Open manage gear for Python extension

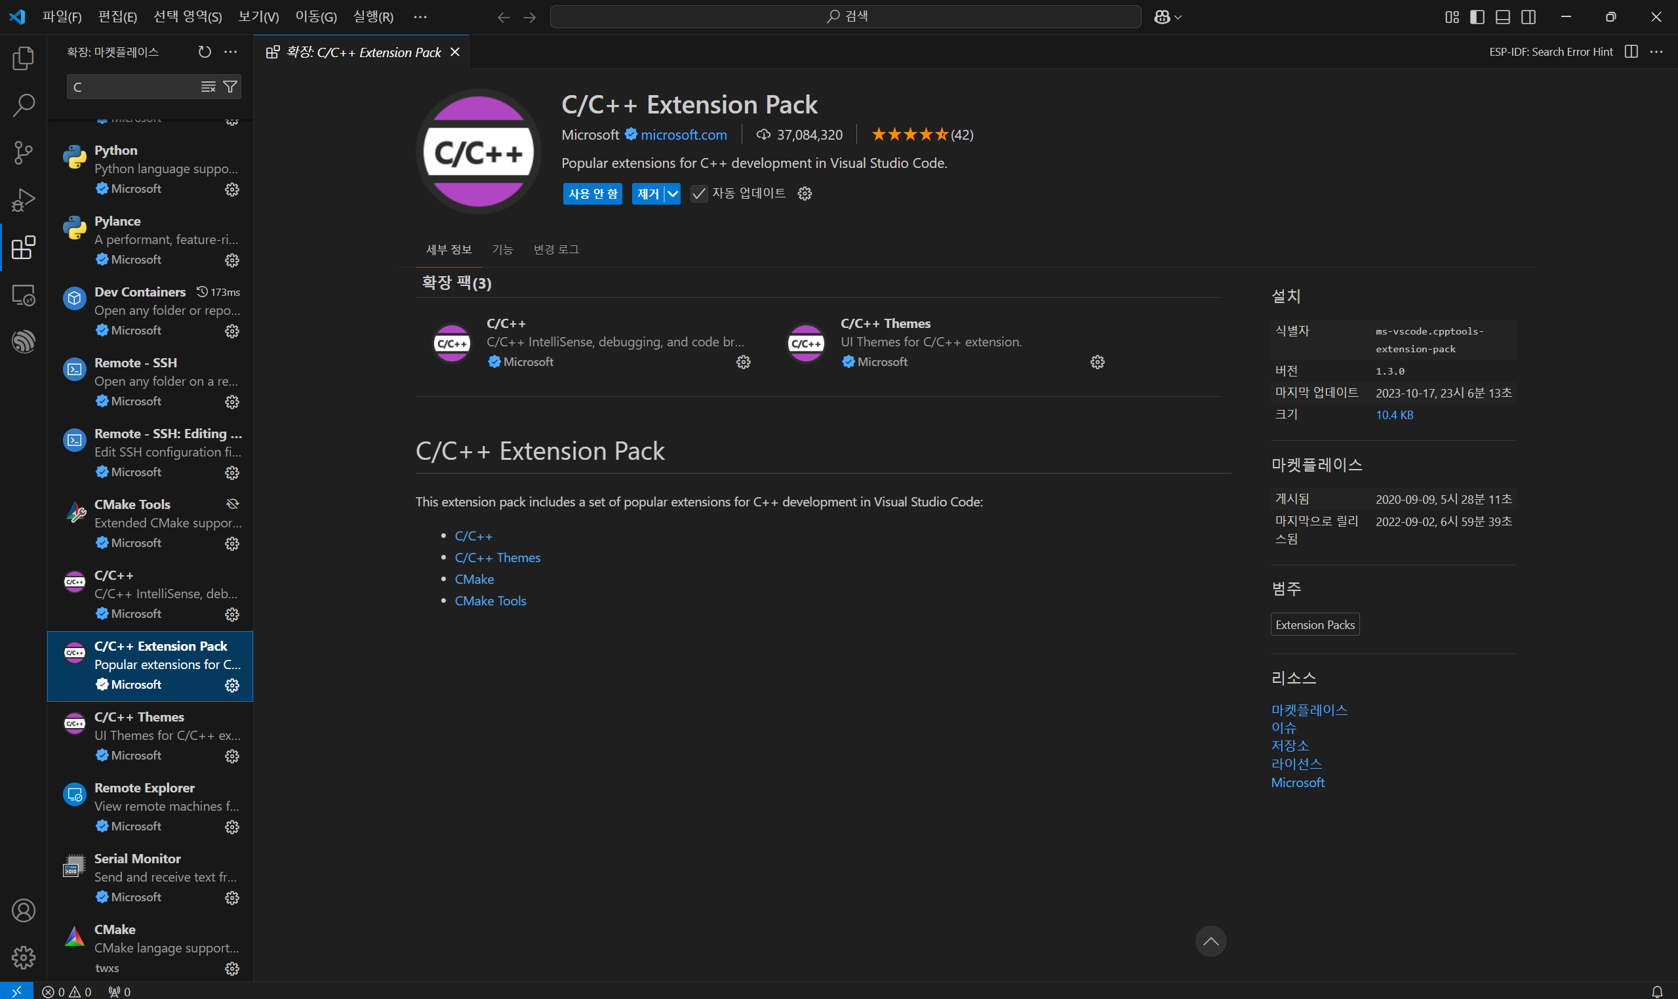pos(232,189)
